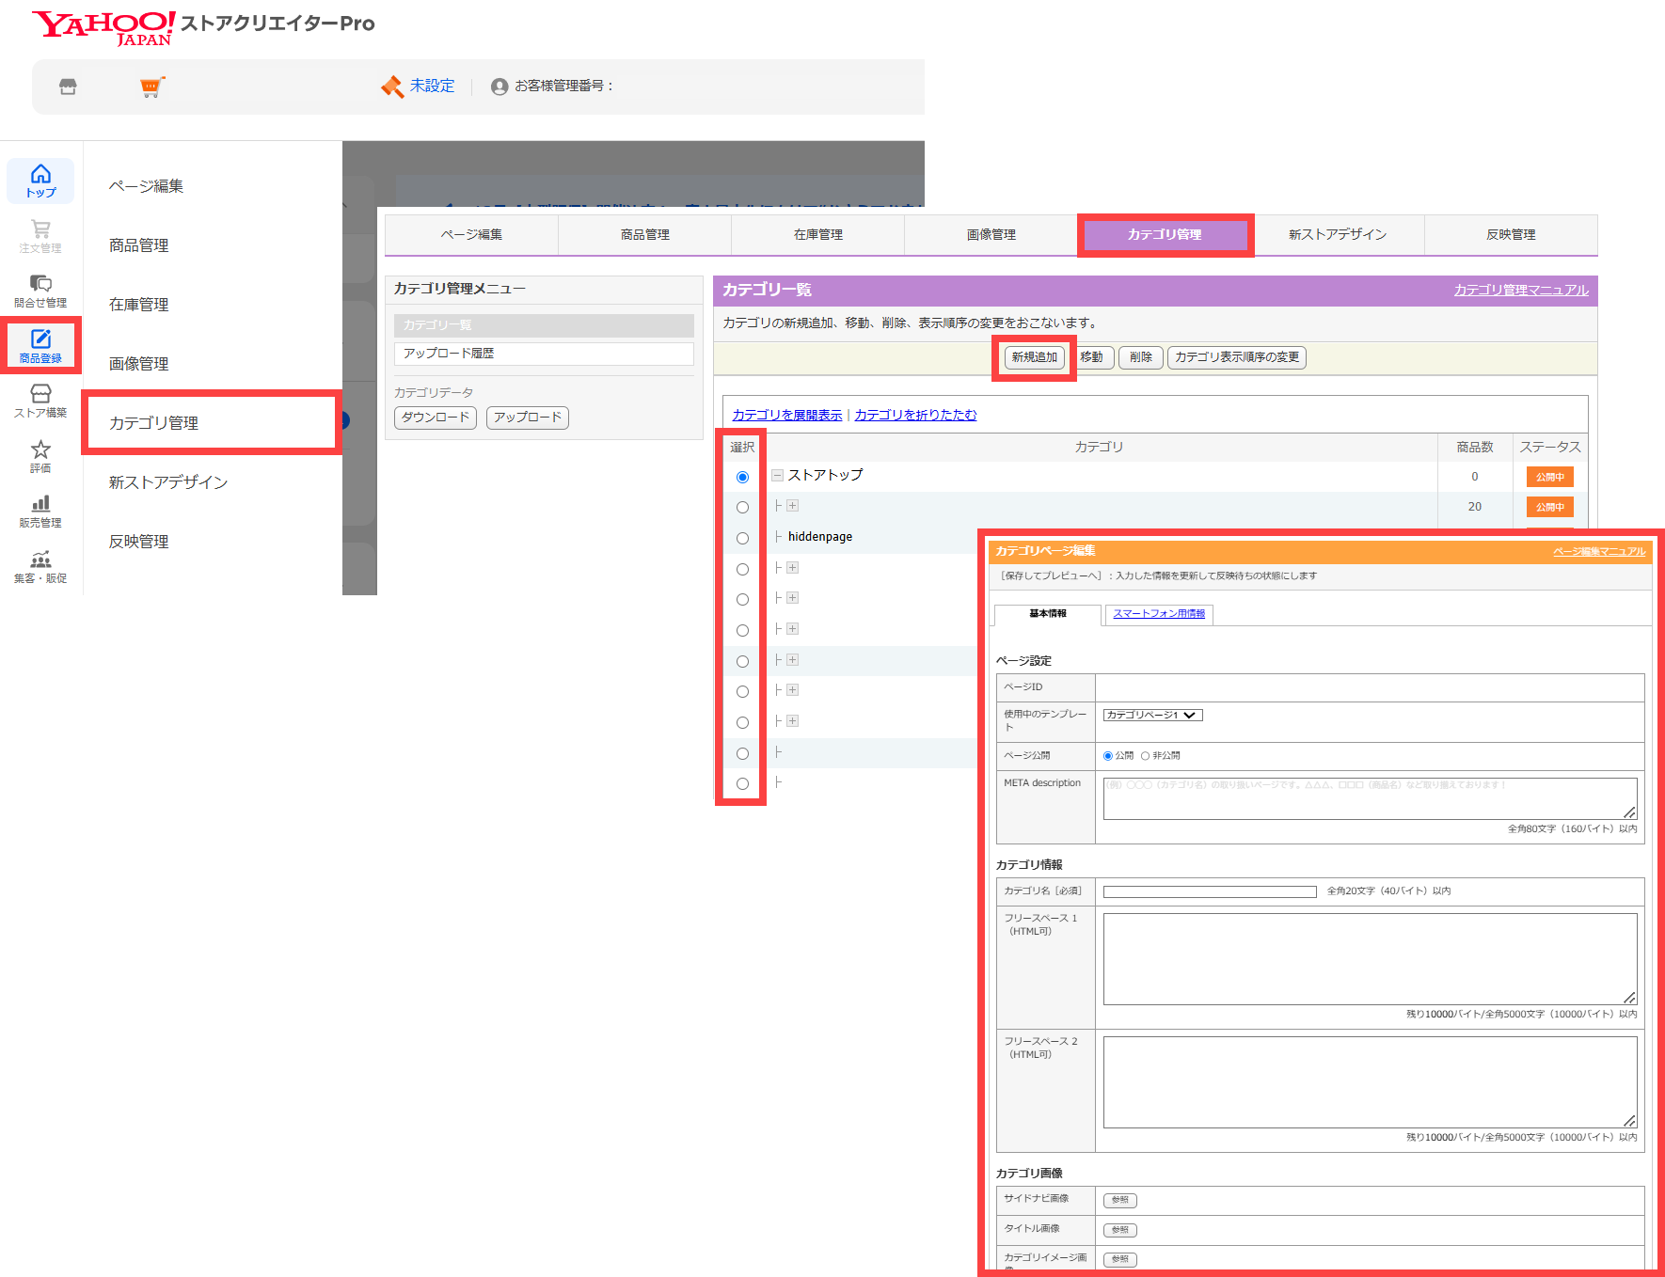
Task: Switch to the 商品管理 tab
Action: [644, 235]
